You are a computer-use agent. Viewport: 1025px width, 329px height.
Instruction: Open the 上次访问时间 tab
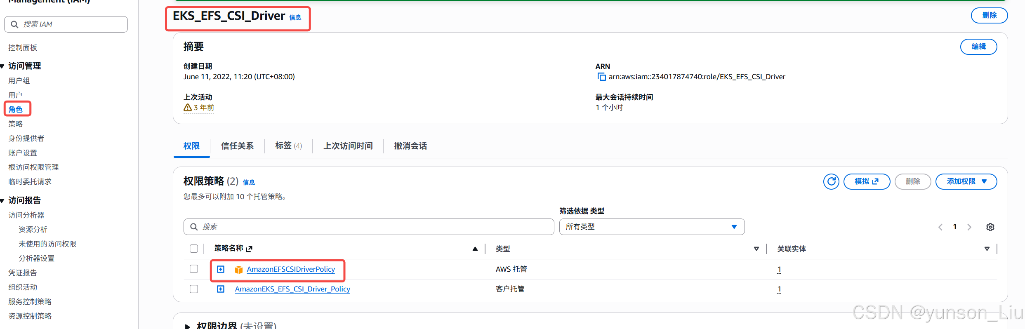pyautogui.click(x=348, y=146)
